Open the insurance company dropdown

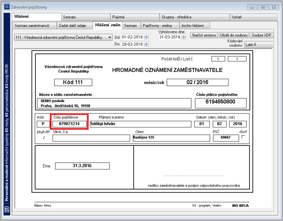63,37
